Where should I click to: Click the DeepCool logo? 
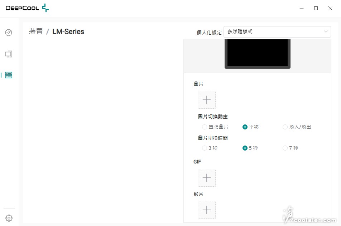tap(27, 8)
